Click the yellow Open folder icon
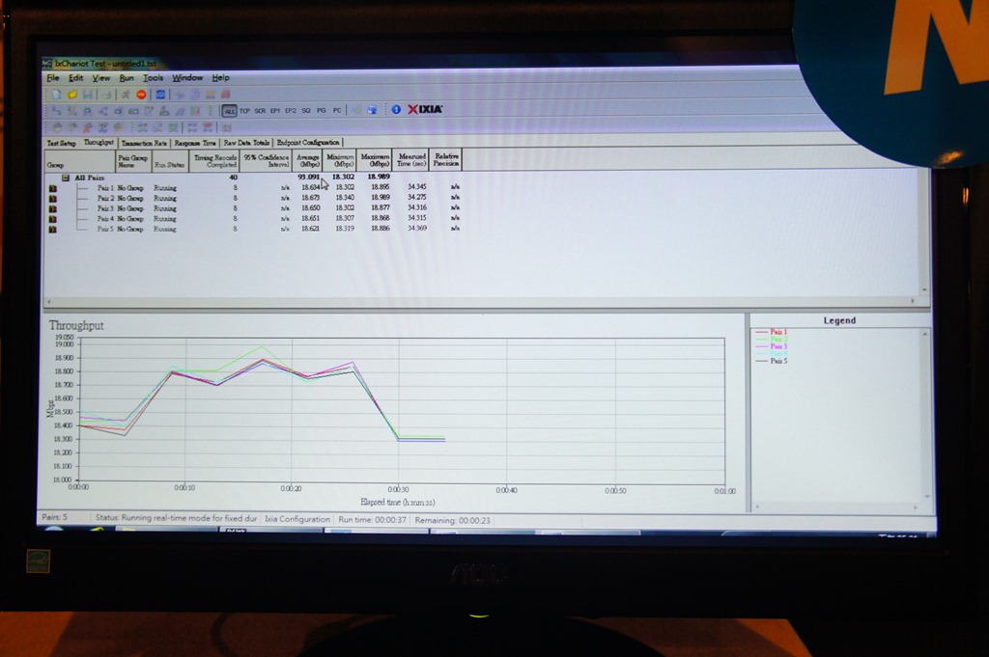This screenshot has height=657, width=989. pyautogui.click(x=71, y=95)
